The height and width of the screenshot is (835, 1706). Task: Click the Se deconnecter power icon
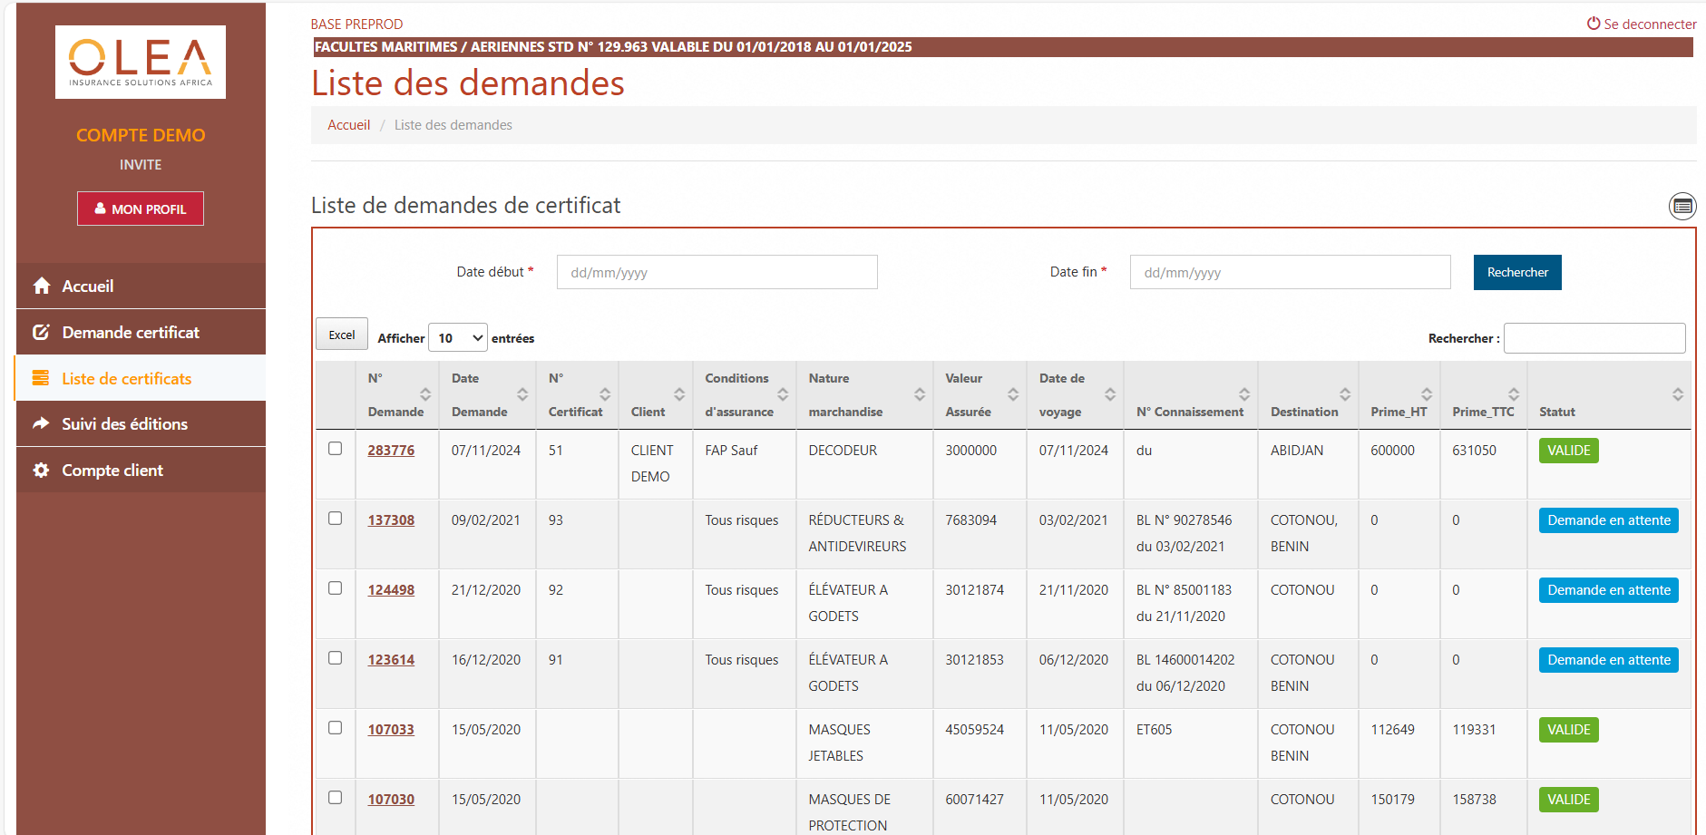1593,24
